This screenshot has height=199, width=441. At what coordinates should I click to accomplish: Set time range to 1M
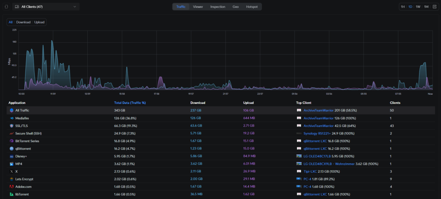point(426,6)
